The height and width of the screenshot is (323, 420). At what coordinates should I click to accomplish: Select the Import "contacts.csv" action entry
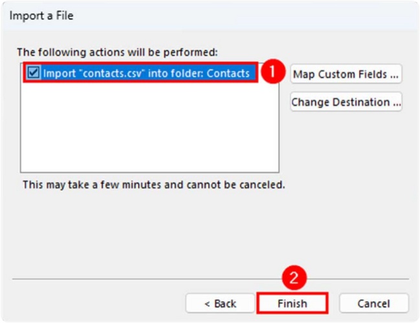146,73
